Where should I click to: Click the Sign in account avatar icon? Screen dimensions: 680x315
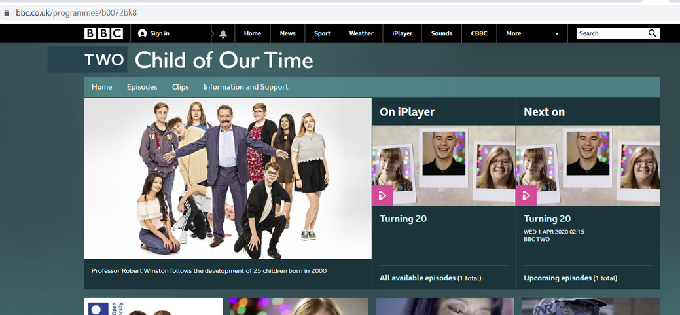click(x=142, y=33)
